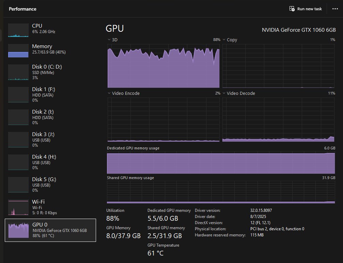This screenshot has width=343, height=263.
Task: Open Disk 1 (F:) performance entry
Action: [x=50, y=94]
